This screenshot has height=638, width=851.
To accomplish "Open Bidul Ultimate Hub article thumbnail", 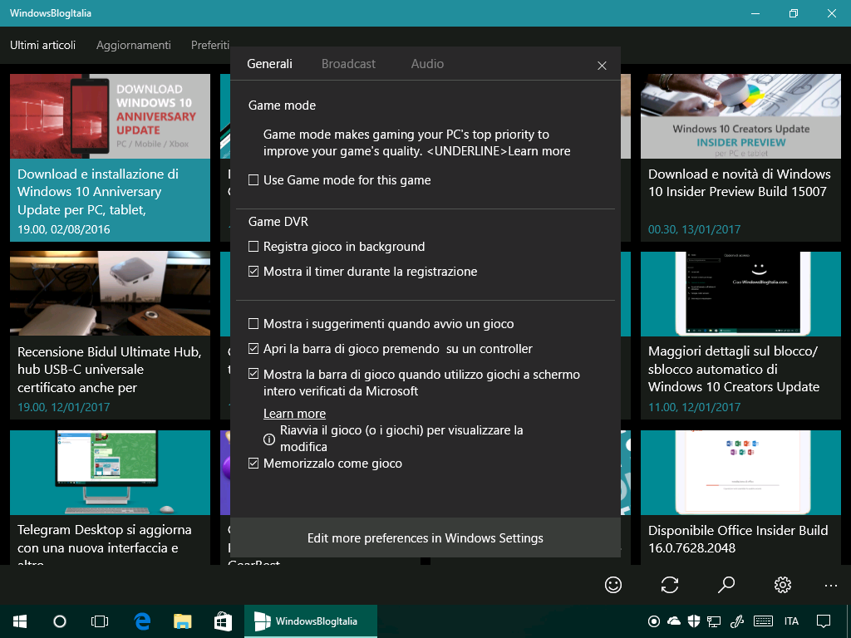I will coord(111,293).
